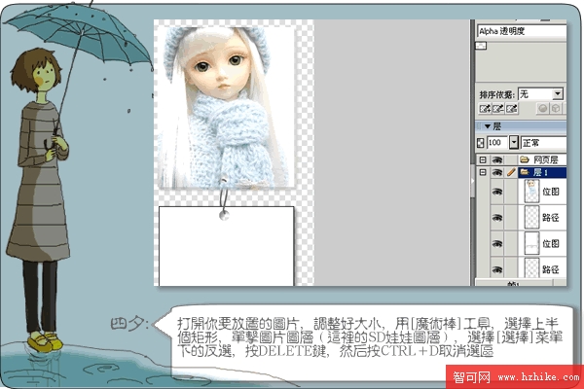The height and width of the screenshot is (389, 584).
Task: Click the leftmost icon button below 排序依据
Action: click(x=483, y=110)
